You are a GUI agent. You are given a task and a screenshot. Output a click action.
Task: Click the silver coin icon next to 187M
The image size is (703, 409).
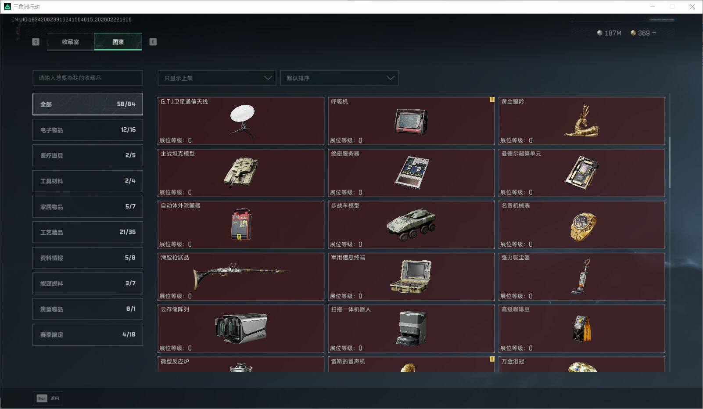coord(599,33)
